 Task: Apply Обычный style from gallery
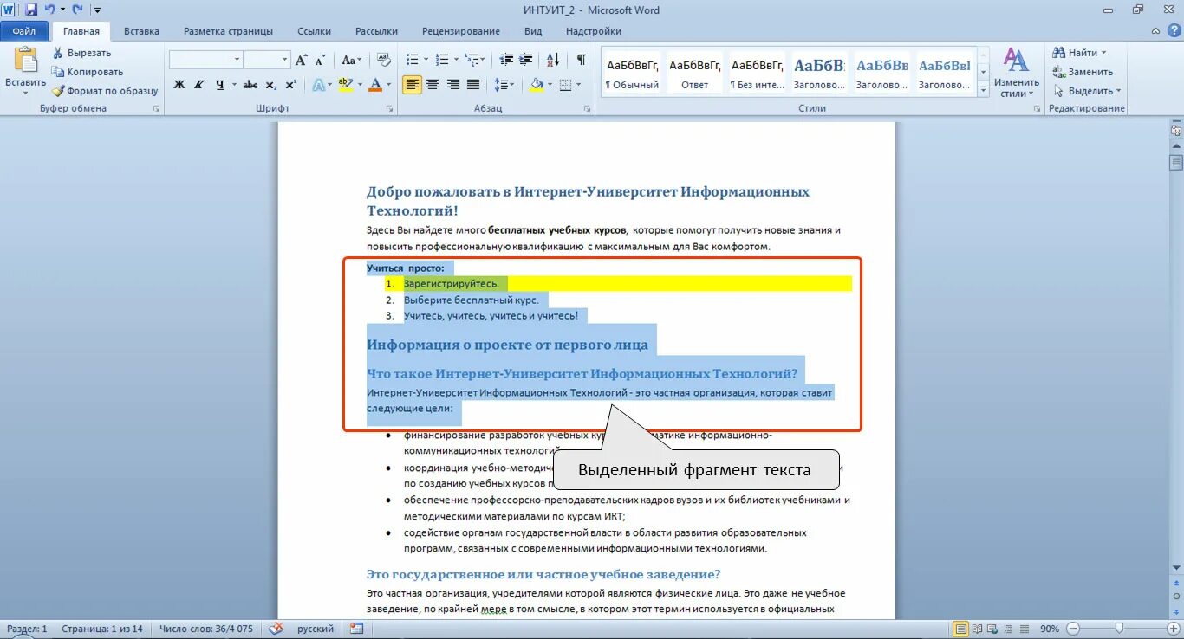[632, 73]
